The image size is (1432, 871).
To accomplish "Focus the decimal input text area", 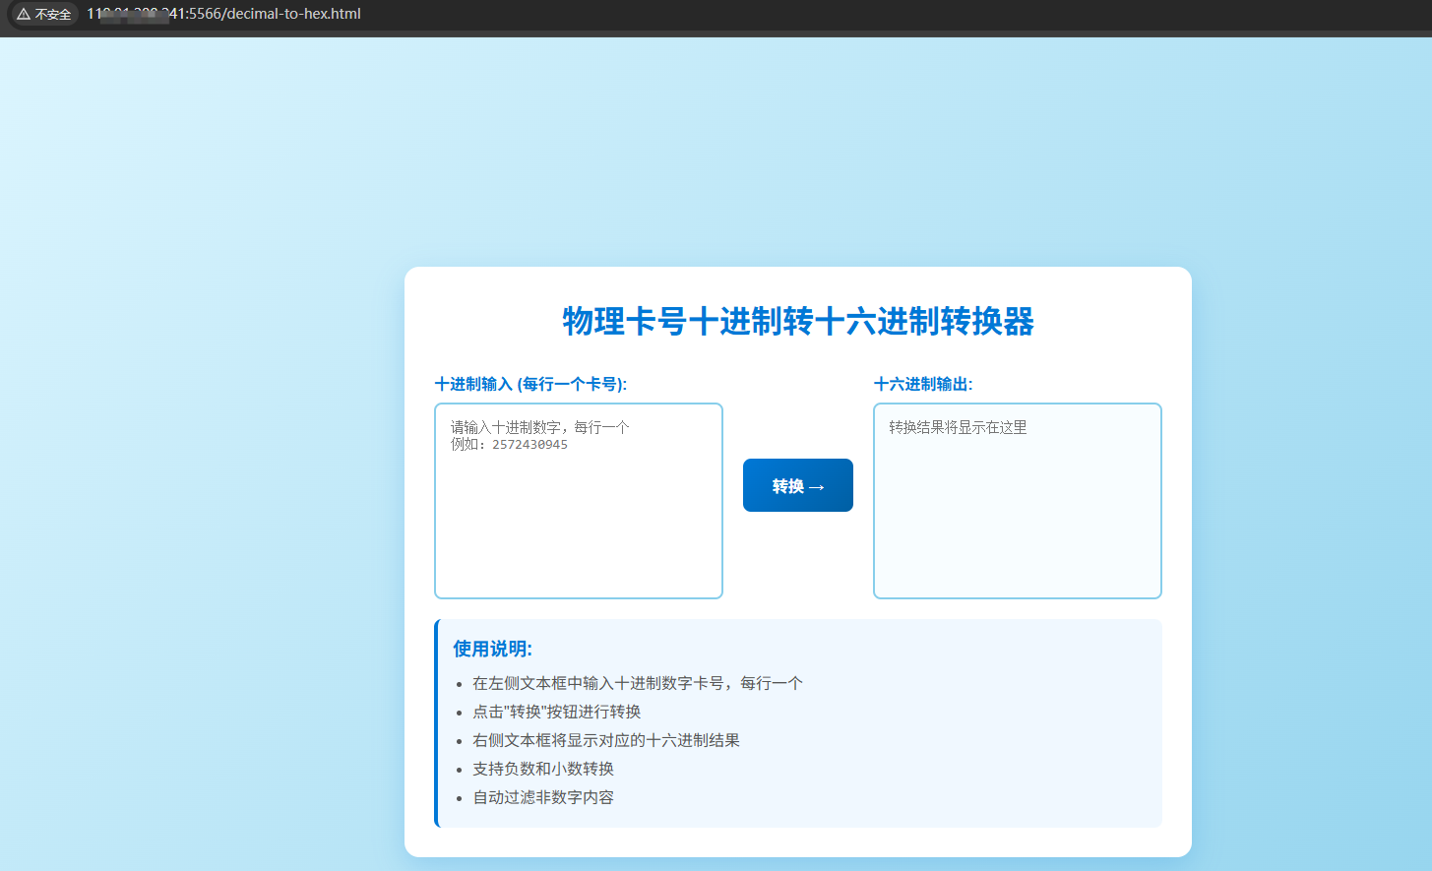I will point(579,501).
